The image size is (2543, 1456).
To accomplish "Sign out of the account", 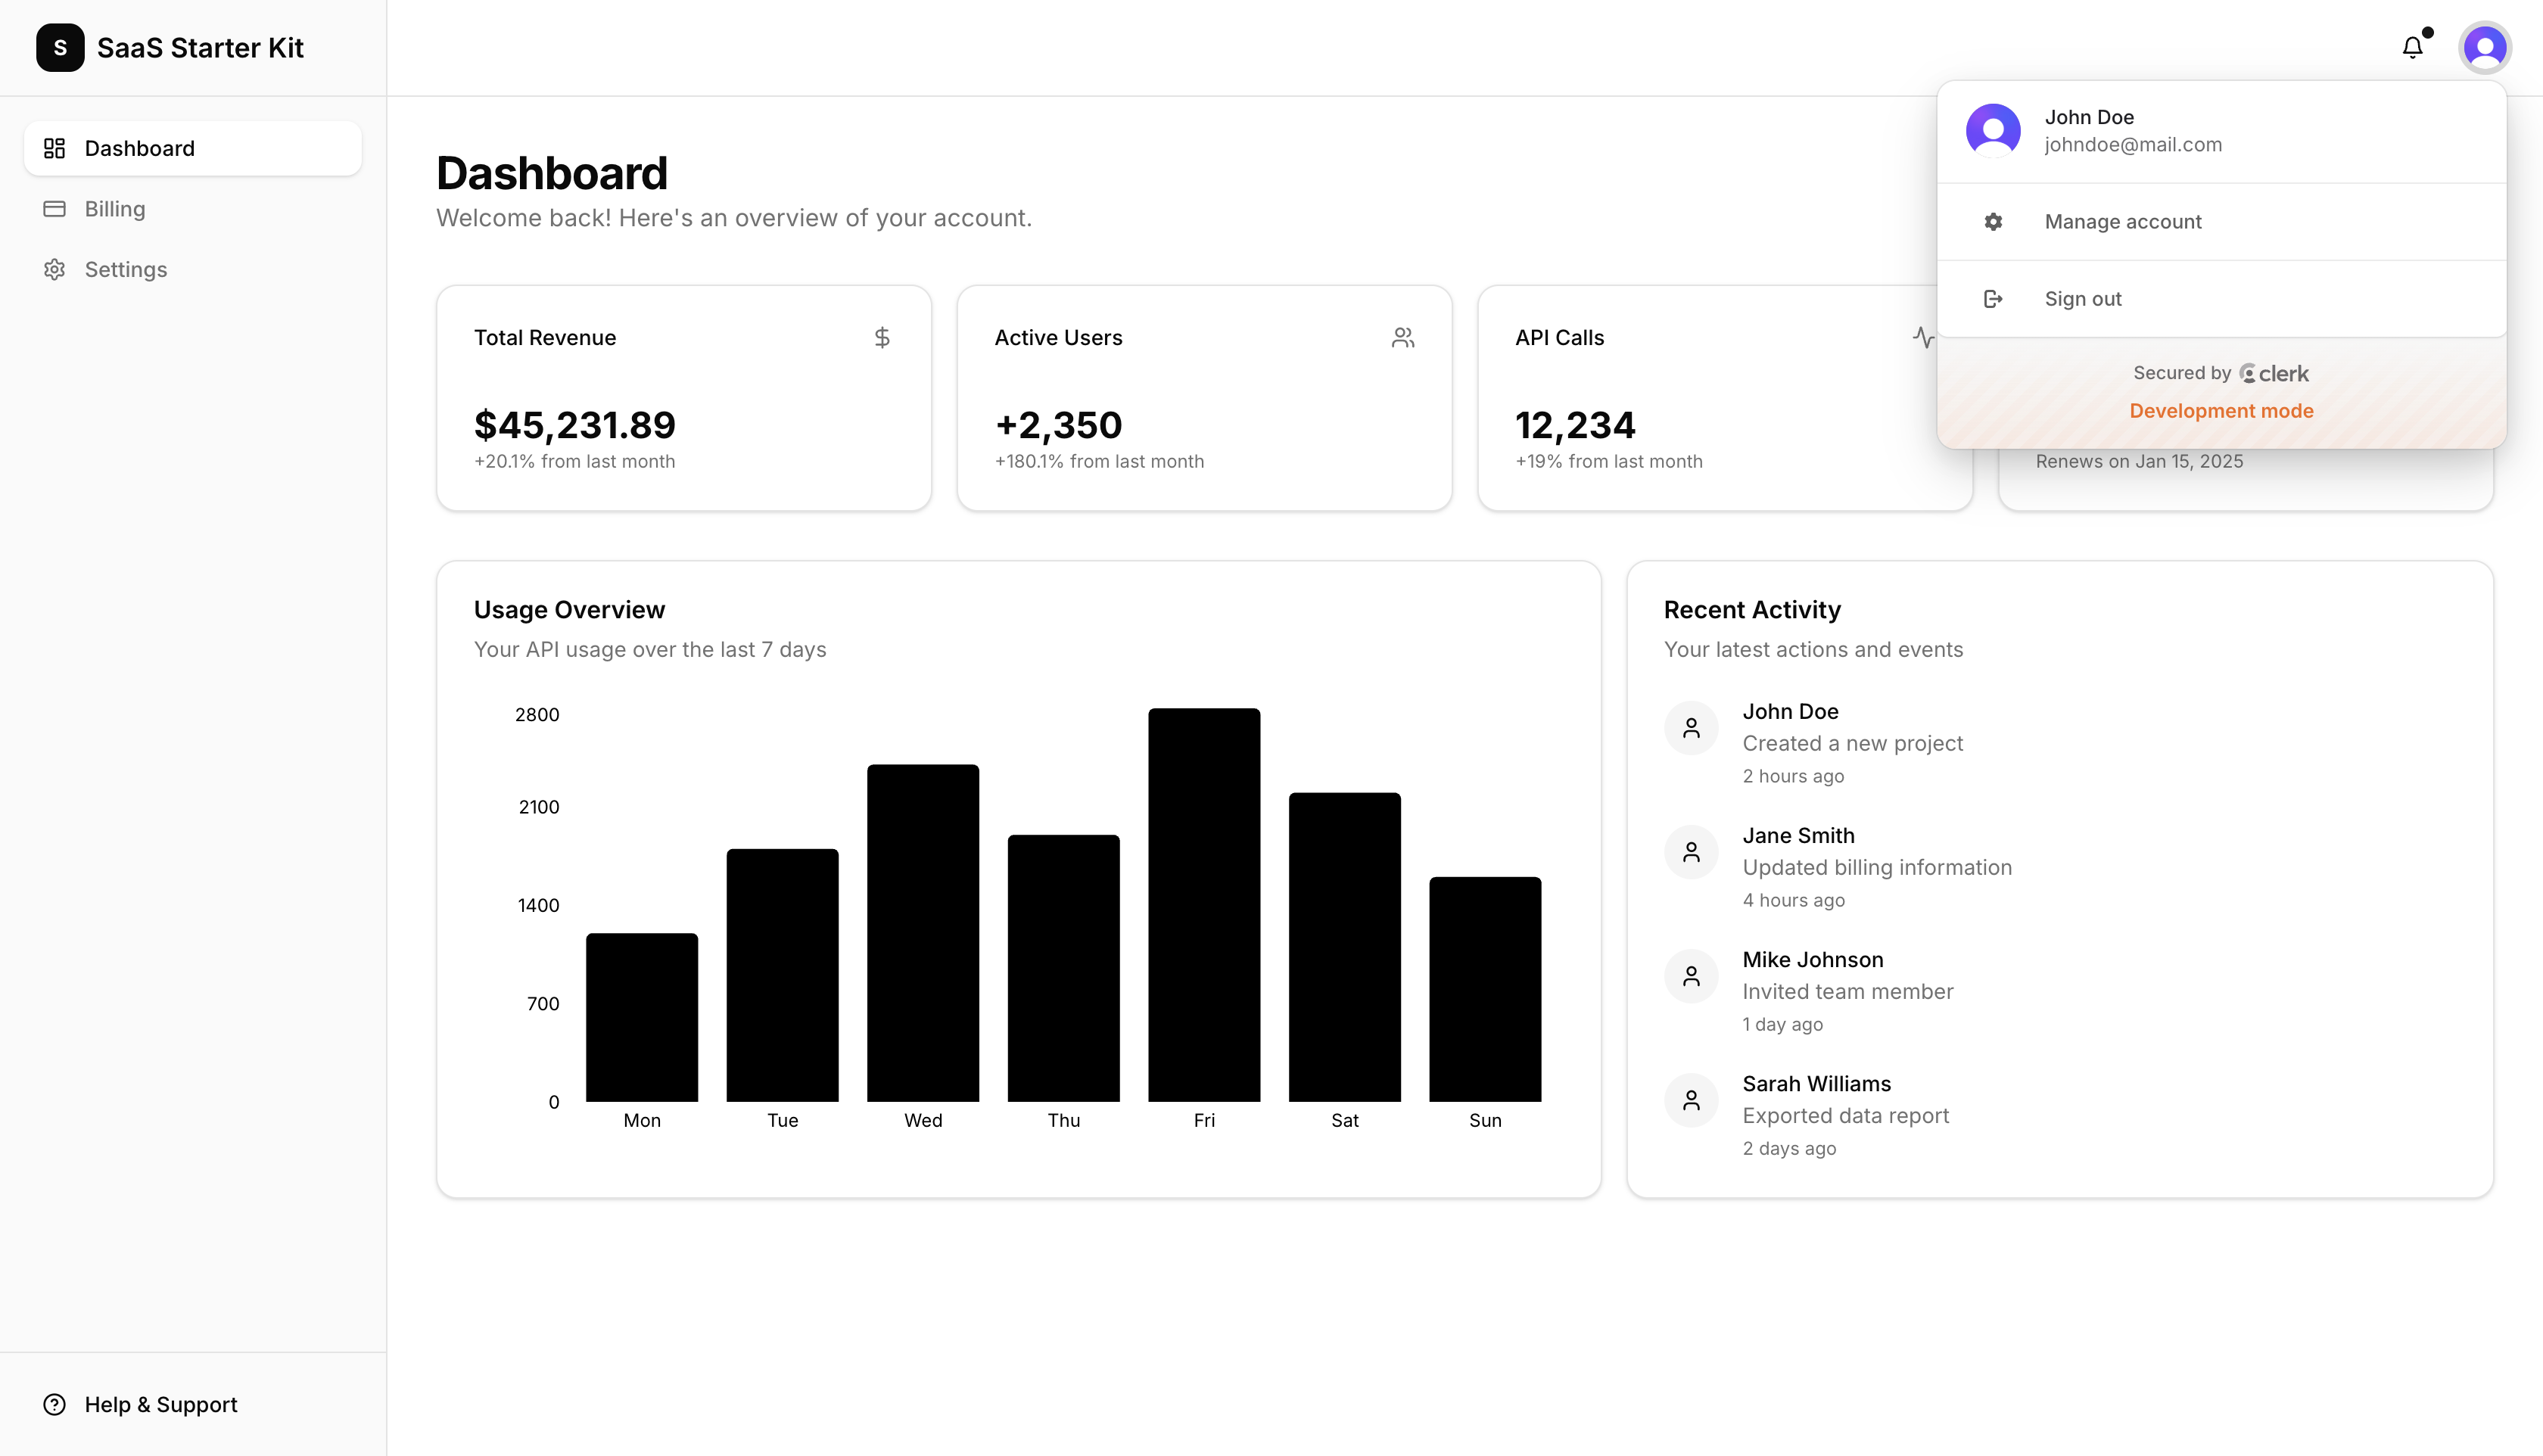I will (2082, 298).
